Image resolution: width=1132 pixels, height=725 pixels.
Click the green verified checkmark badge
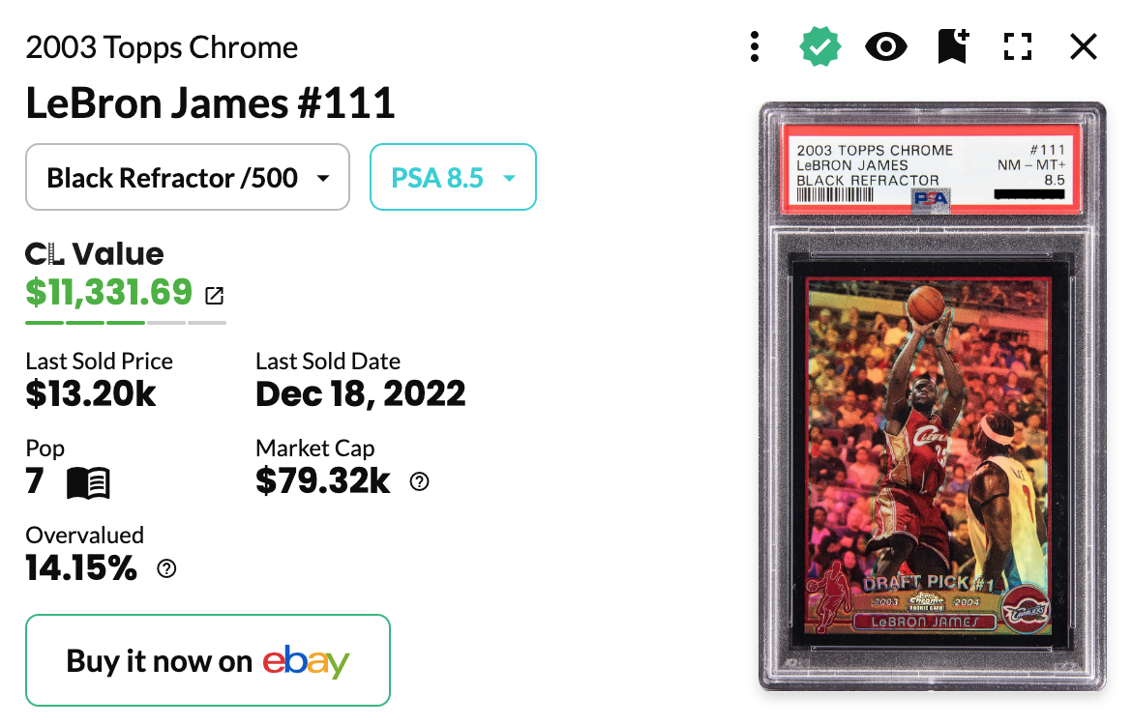[820, 47]
